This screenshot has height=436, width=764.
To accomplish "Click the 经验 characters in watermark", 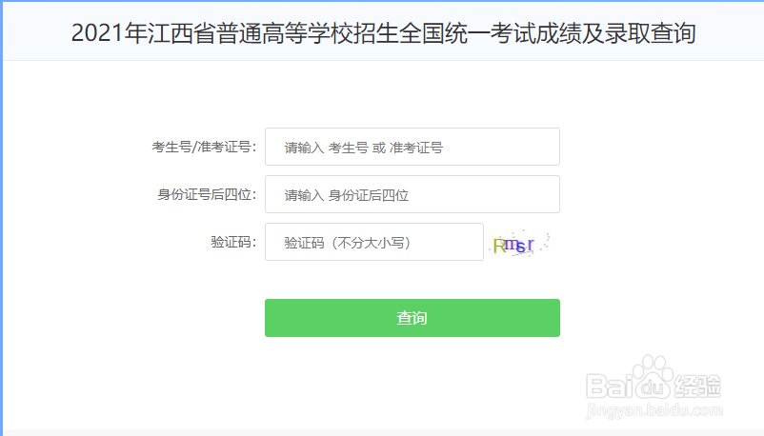I will pos(697,386).
